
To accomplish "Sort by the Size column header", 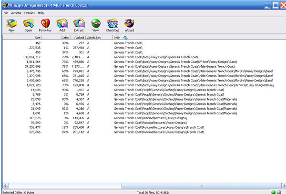I will click(22, 38).
